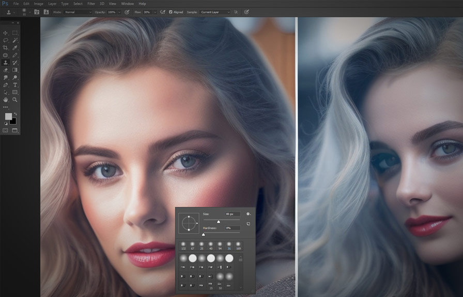The image size is (463, 297).
Task: Select the Crop tool
Action: pyautogui.click(x=6, y=47)
